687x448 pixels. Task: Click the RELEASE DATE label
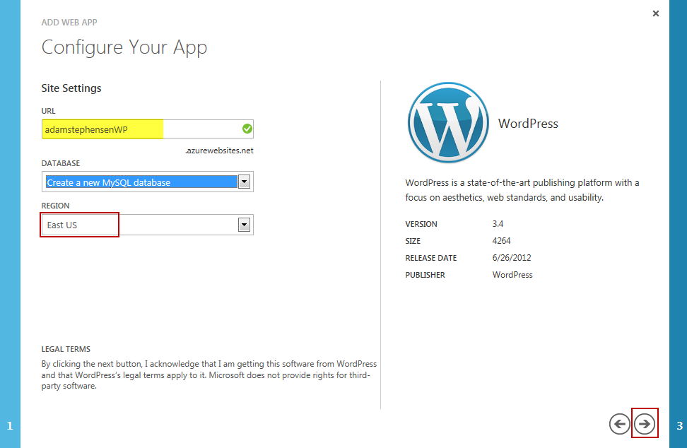point(430,258)
